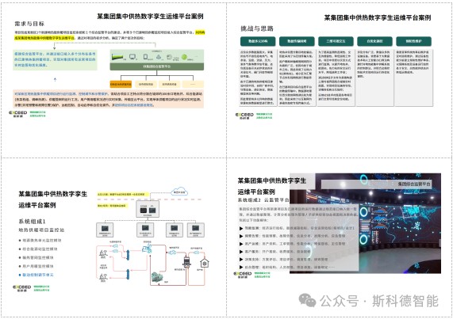Click the 系统组成2 云监管平台 heading
Viewport: 453px width, 319px height.
click(x=263, y=199)
